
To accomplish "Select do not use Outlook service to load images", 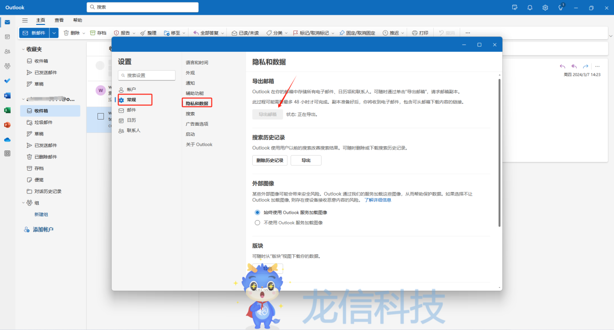I will [x=257, y=222].
